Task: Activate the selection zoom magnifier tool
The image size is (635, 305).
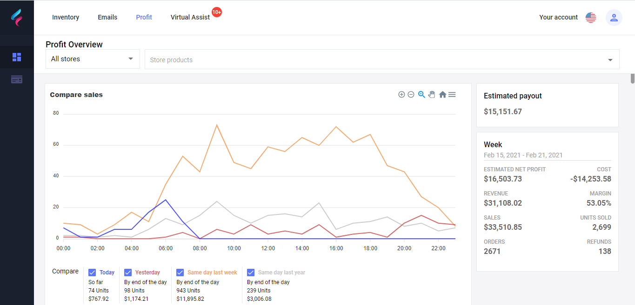Action: (x=421, y=95)
